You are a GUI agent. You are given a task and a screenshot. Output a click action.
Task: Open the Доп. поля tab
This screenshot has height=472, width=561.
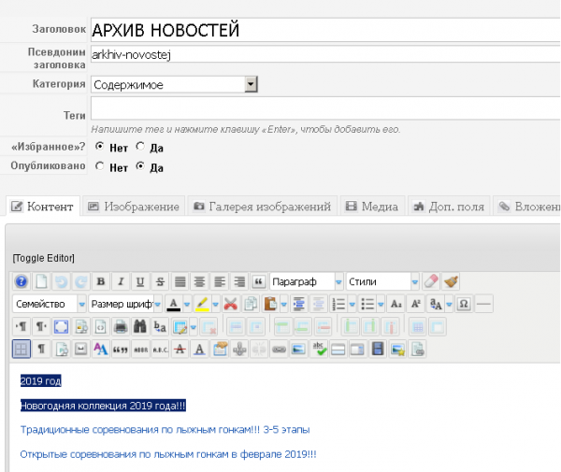(449, 207)
